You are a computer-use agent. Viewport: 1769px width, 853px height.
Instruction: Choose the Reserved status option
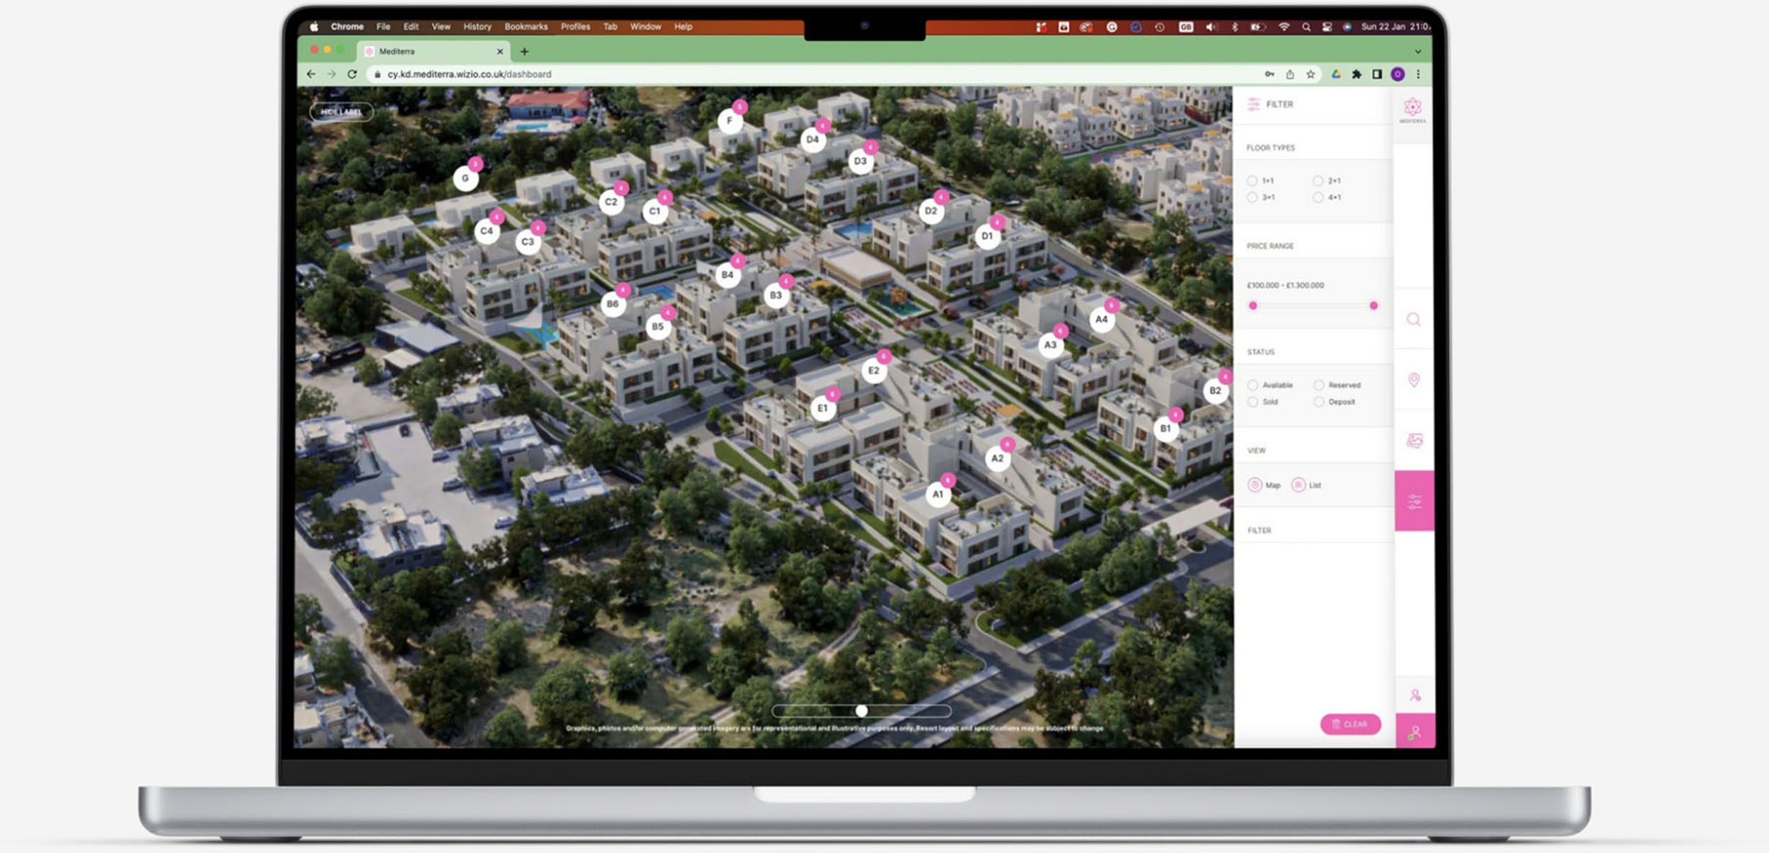pyautogui.click(x=1319, y=385)
